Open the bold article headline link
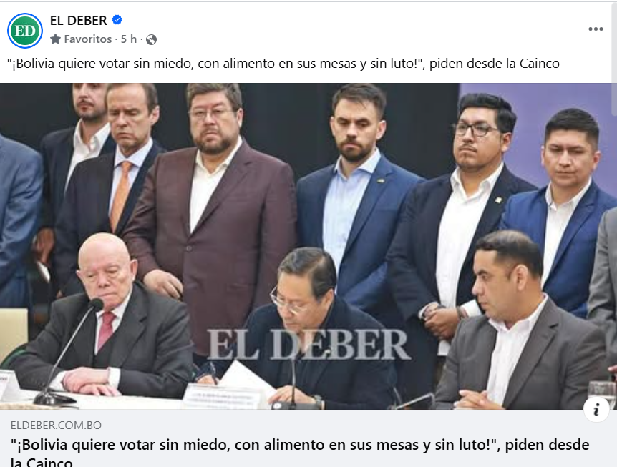Image resolution: width=617 pixels, height=467 pixels. point(300,452)
